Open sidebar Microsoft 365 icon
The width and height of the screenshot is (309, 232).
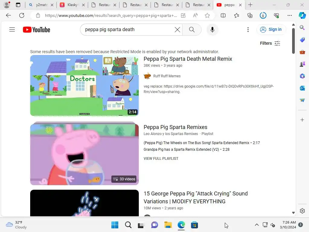[x=302, y=76]
